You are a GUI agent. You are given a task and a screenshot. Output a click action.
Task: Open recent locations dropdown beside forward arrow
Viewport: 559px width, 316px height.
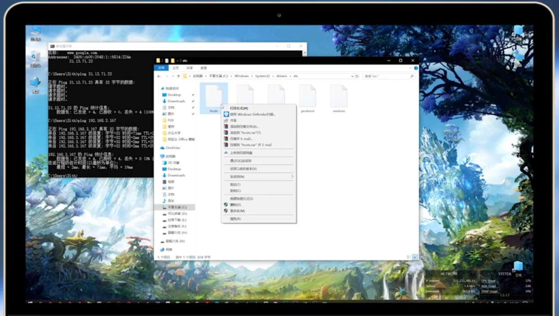(173, 76)
